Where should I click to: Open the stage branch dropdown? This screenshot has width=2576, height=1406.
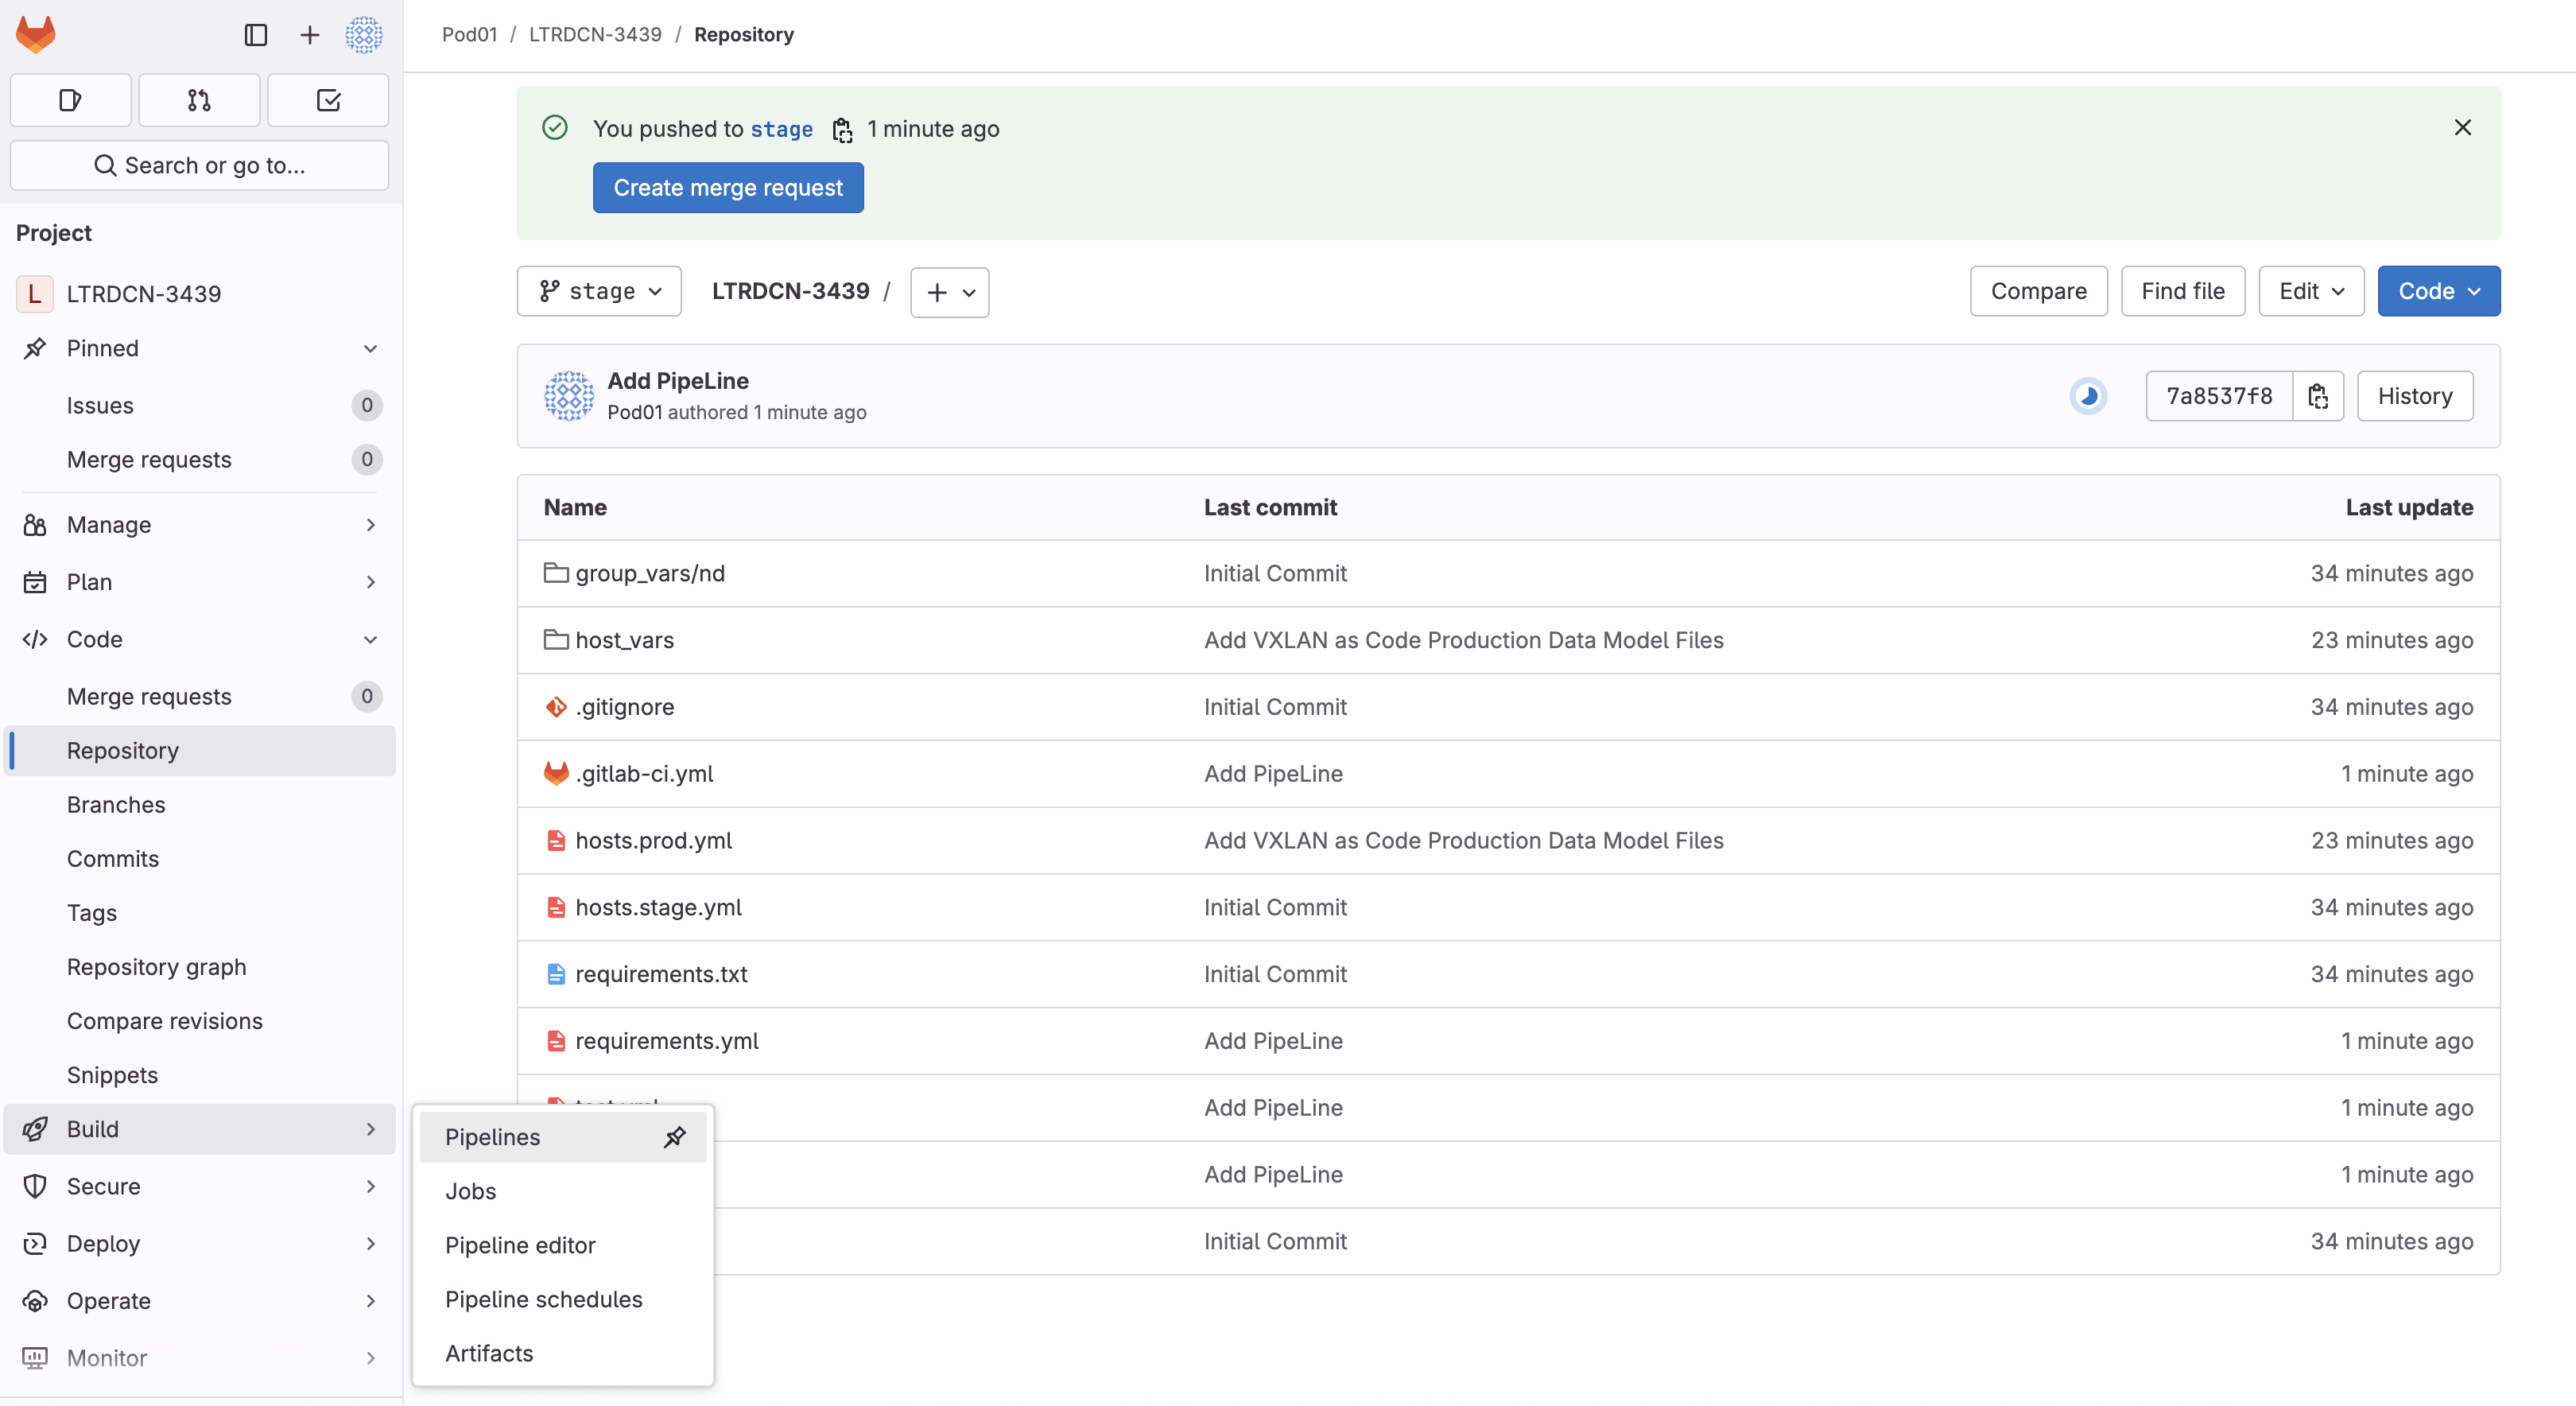tap(599, 291)
